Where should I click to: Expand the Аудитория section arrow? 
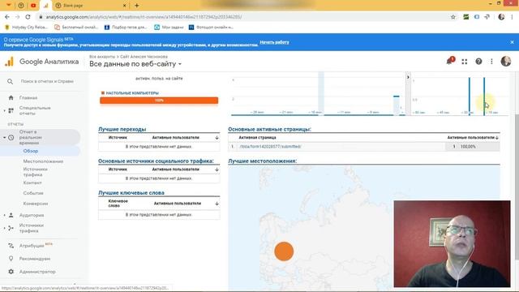point(4,215)
